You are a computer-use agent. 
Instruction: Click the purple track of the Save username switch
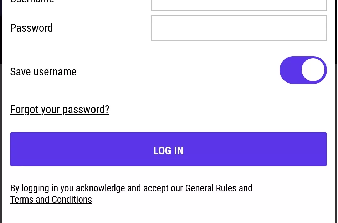[x=290, y=70]
